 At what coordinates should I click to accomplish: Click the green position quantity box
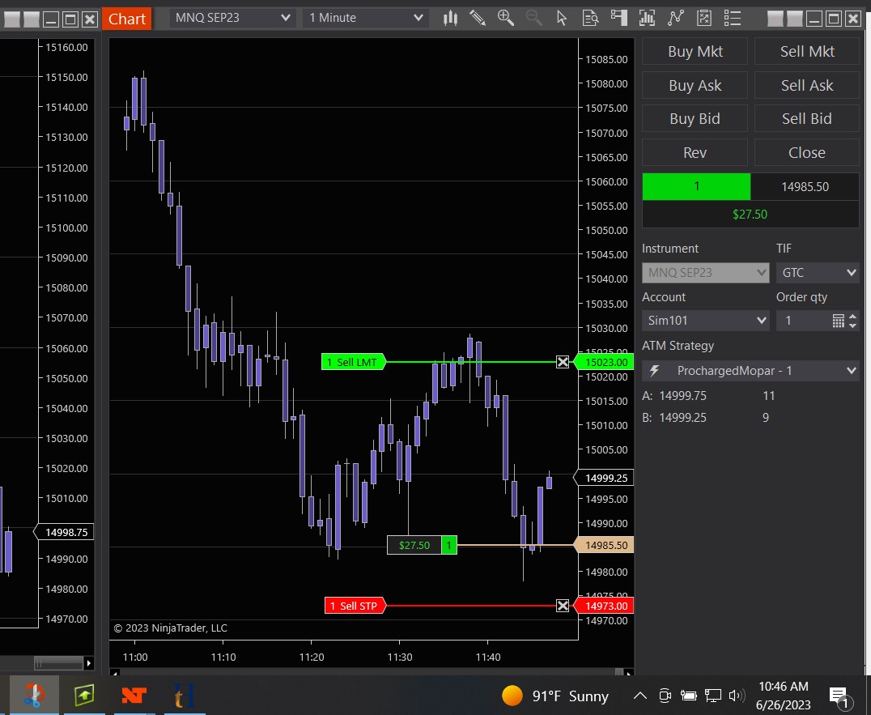[x=696, y=187]
